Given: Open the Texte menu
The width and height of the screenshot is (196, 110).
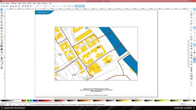Looking at the screenshot, I should pyautogui.click(x=34, y=3).
